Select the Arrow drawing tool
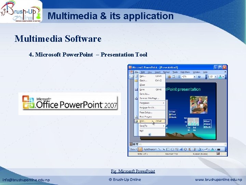246x185 pixels. pos(164,149)
